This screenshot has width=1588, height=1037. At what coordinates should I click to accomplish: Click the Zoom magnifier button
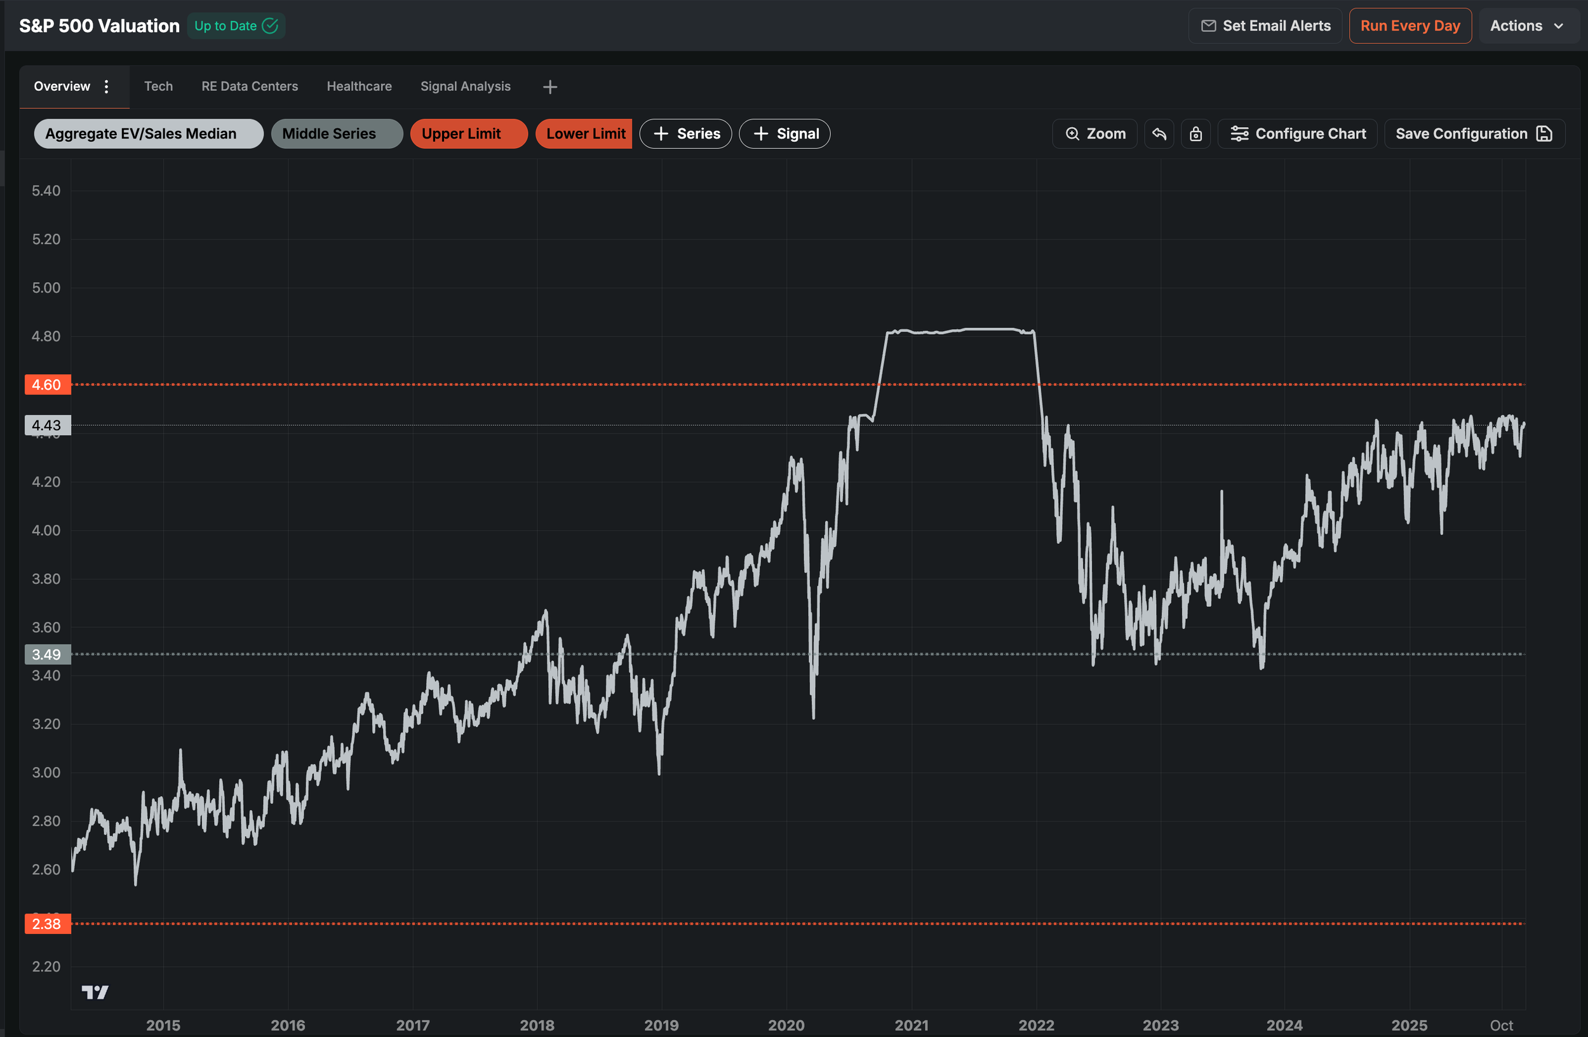pyautogui.click(x=1094, y=133)
